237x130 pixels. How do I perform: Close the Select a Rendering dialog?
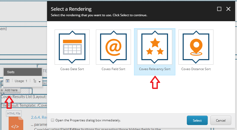pos(228,9)
